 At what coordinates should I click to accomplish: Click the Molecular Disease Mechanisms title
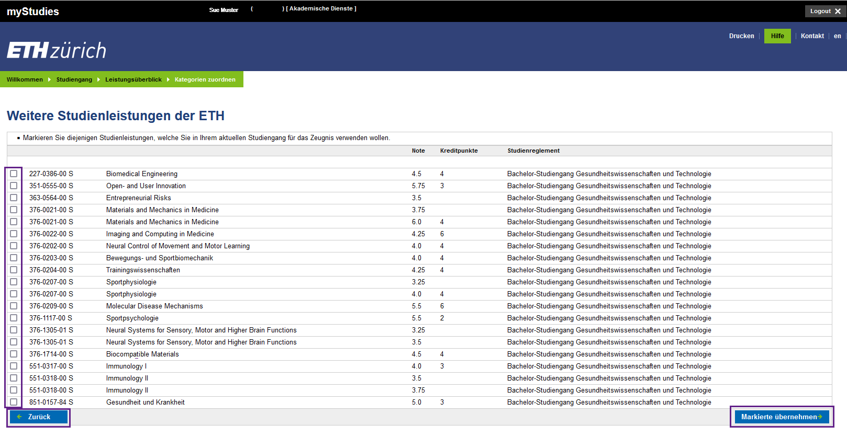pyautogui.click(x=154, y=306)
